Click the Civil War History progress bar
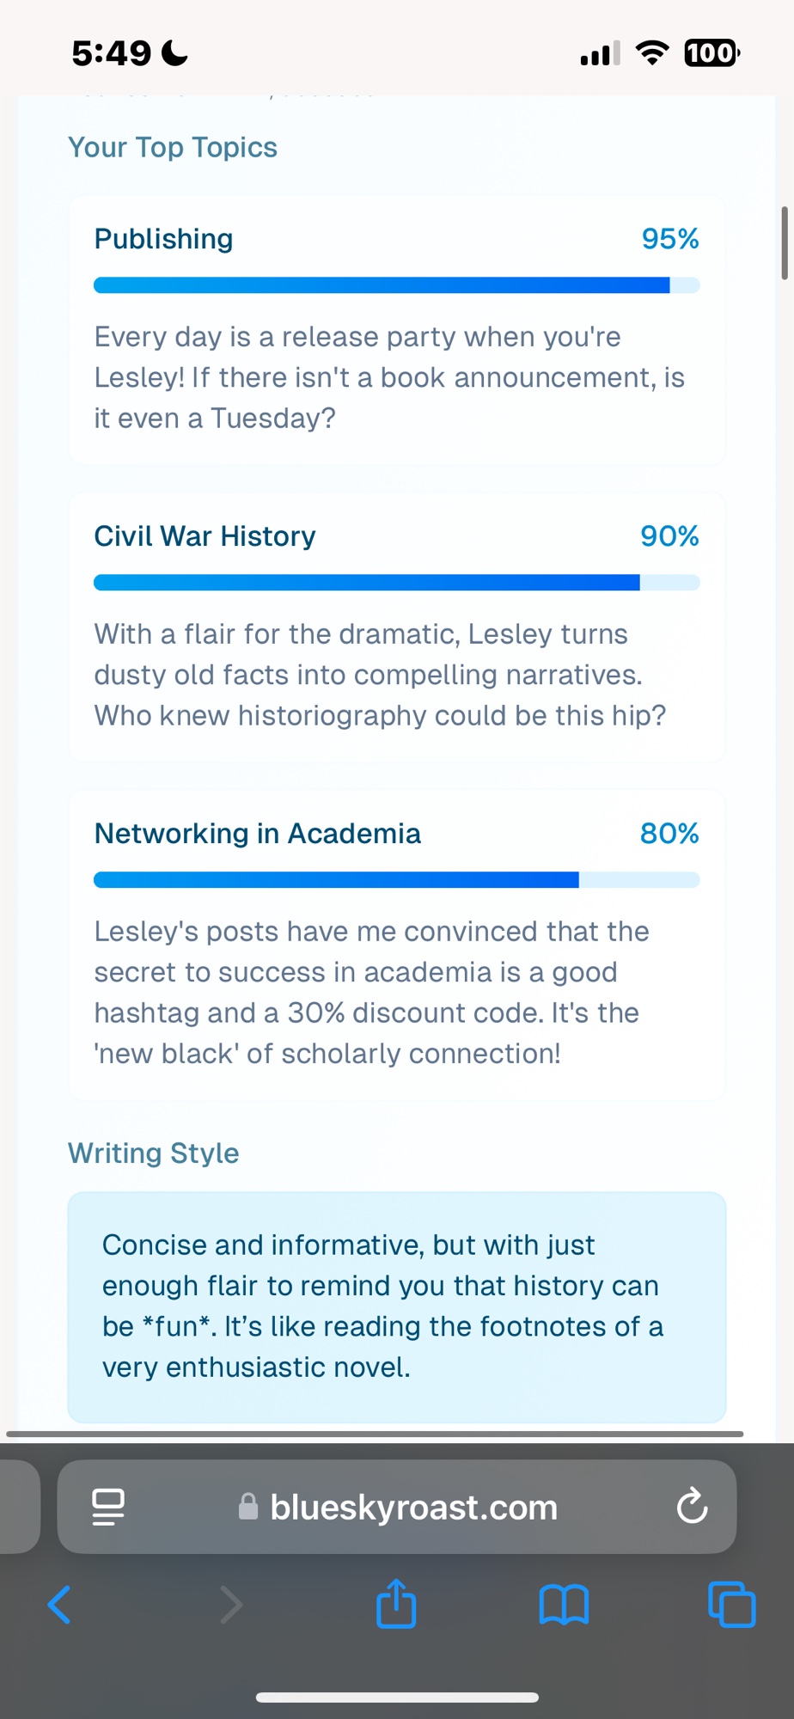The width and height of the screenshot is (794, 1719). [396, 583]
